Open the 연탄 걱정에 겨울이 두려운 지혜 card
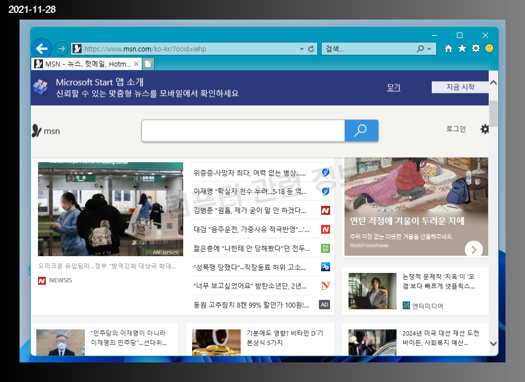Viewport: 525px width, 382px height. (x=416, y=206)
